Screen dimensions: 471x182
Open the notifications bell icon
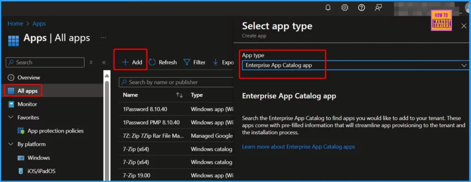point(328,8)
